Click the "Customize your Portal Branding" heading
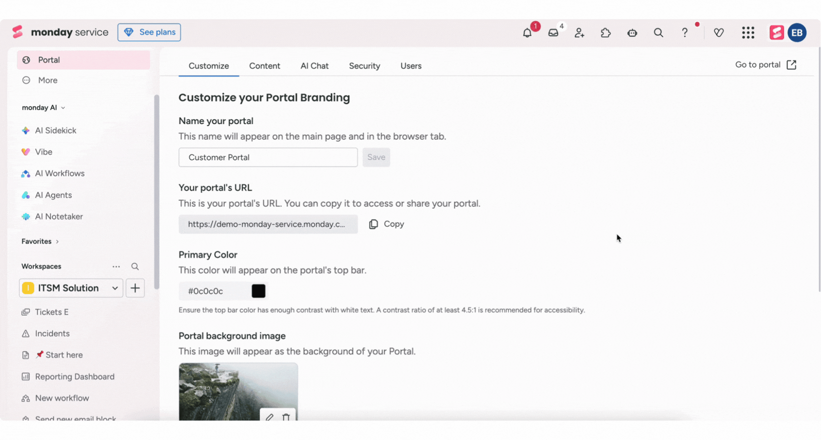821x440 pixels. [x=264, y=98]
